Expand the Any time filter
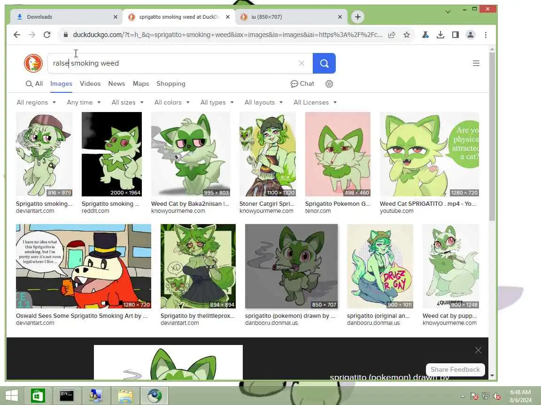This screenshot has height=405, width=541. tap(84, 103)
